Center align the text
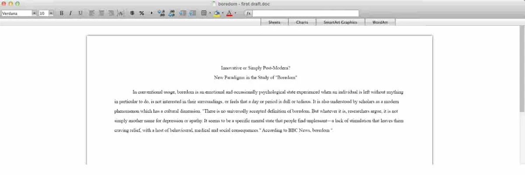 click(x=101, y=13)
